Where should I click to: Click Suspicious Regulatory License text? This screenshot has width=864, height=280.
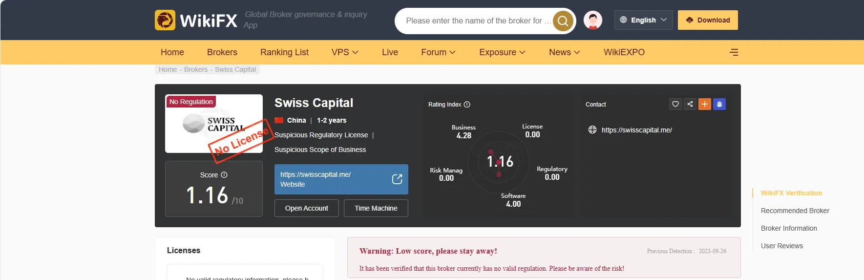pyautogui.click(x=321, y=135)
